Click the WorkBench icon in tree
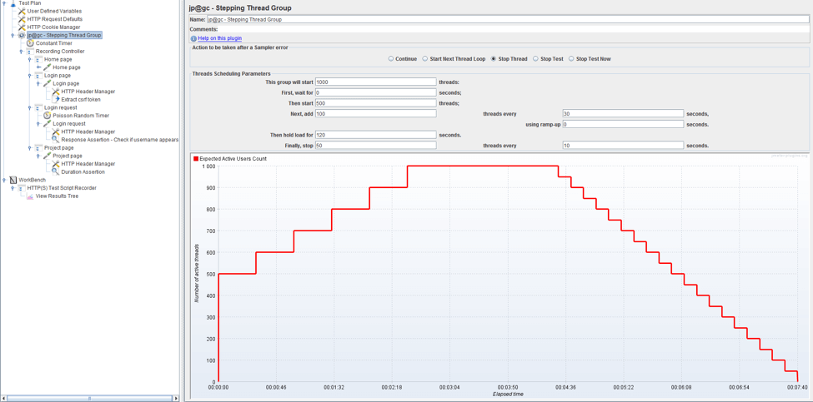813x402 pixels. click(13, 180)
